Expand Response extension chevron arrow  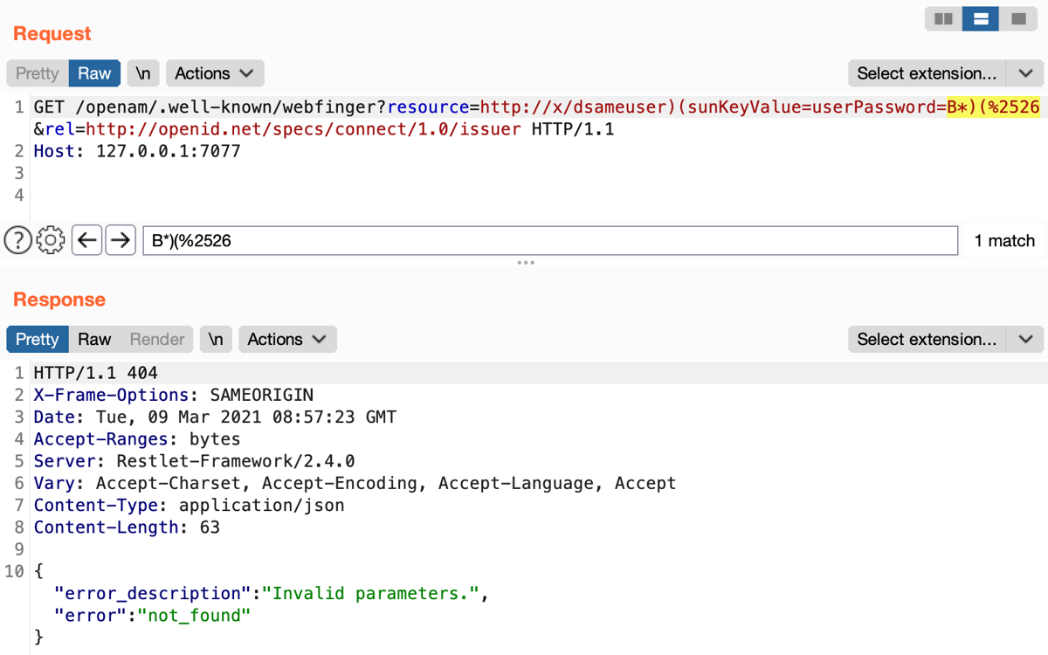[1025, 339]
